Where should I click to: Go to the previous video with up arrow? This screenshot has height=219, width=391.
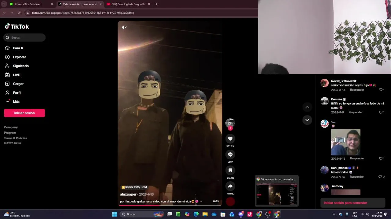307,107
